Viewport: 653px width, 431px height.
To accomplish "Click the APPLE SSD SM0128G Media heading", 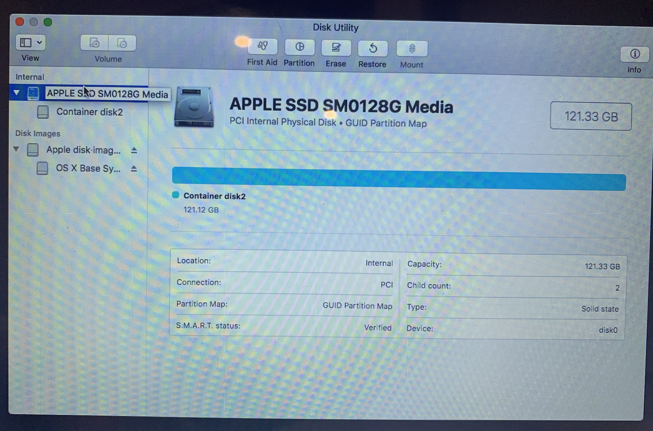I will [x=341, y=105].
